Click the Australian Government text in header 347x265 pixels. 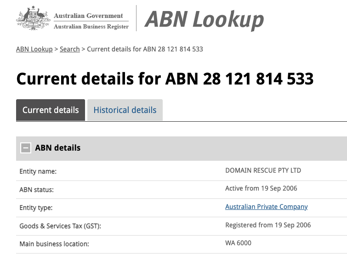(x=88, y=16)
